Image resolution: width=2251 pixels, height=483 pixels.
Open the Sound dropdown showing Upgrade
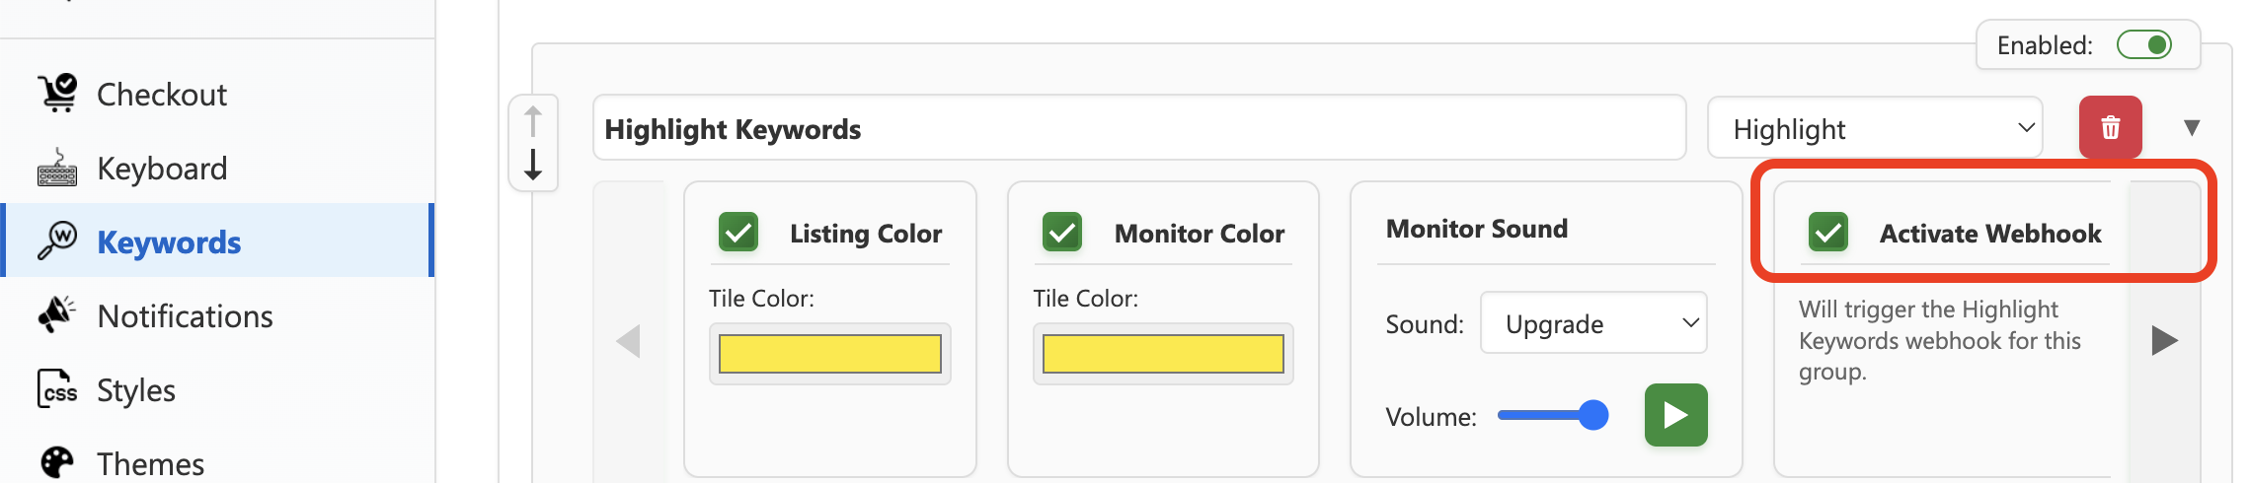pos(1592,323)
